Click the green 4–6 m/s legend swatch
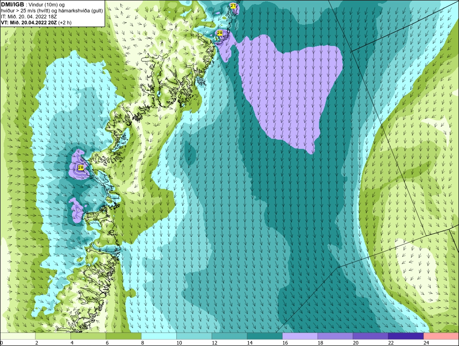This screenshot has height=346, width=459. tap(88, 336)
